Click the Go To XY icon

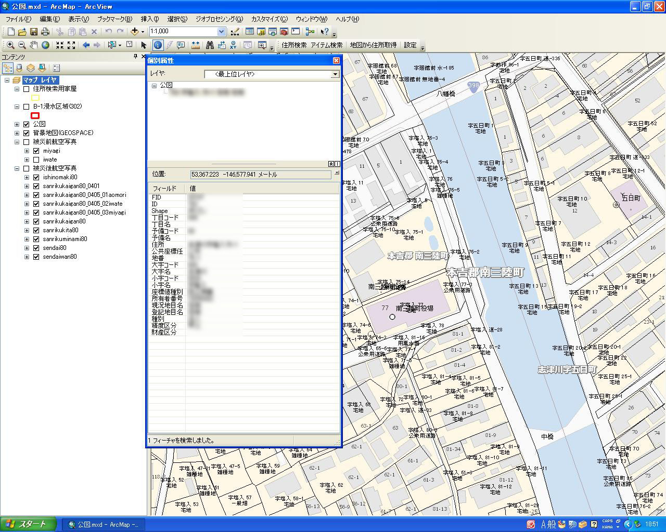click(233, 45)
